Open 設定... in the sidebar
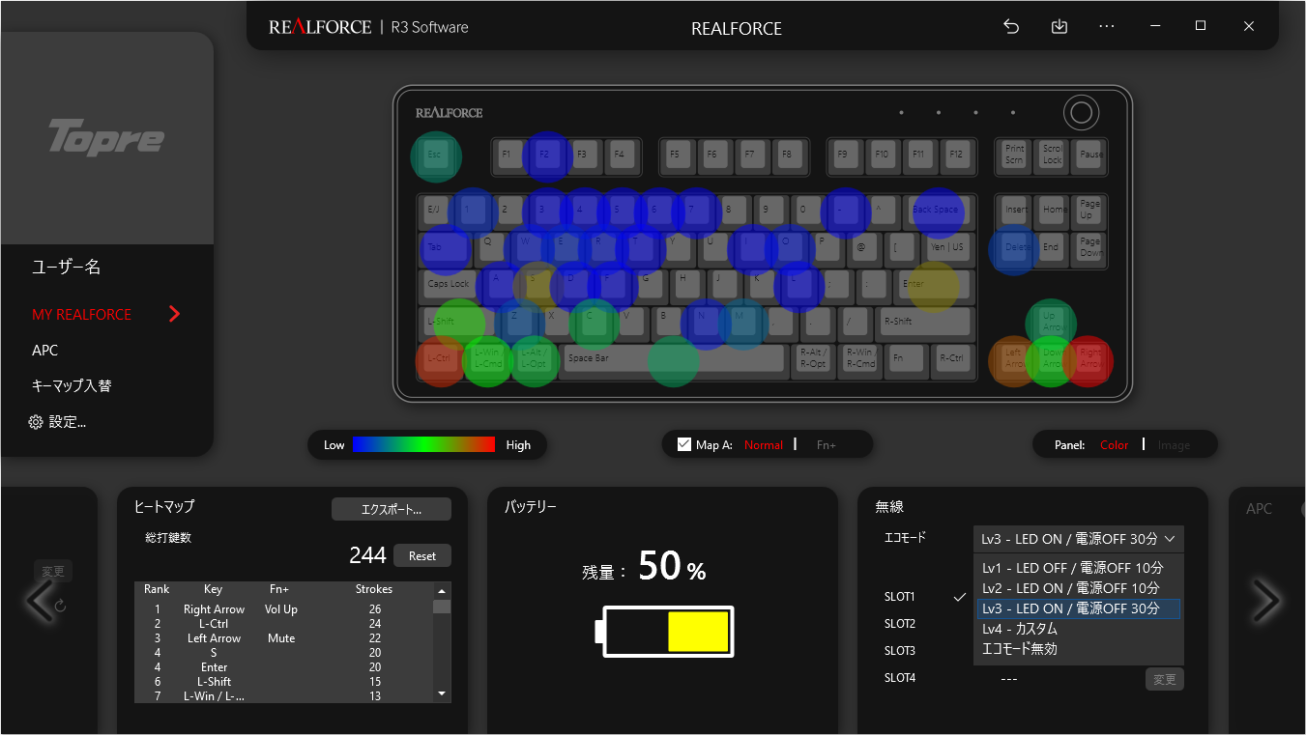 [68, 422]
